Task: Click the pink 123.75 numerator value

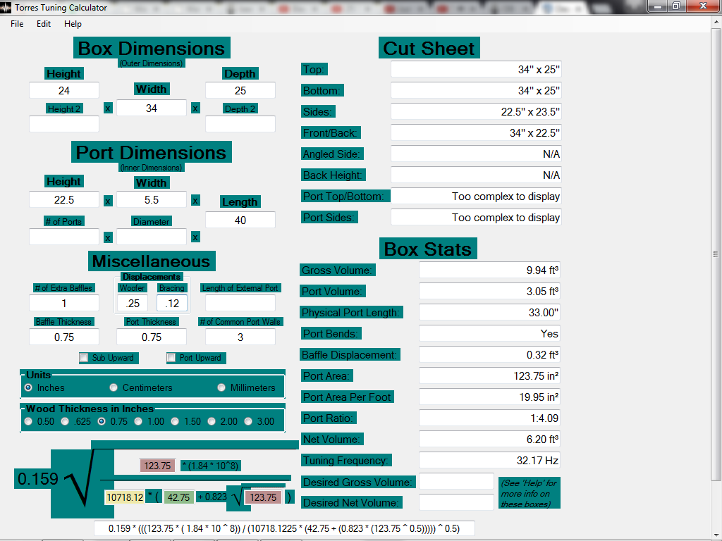Action: pyautogui.click(x=157, y=466)
